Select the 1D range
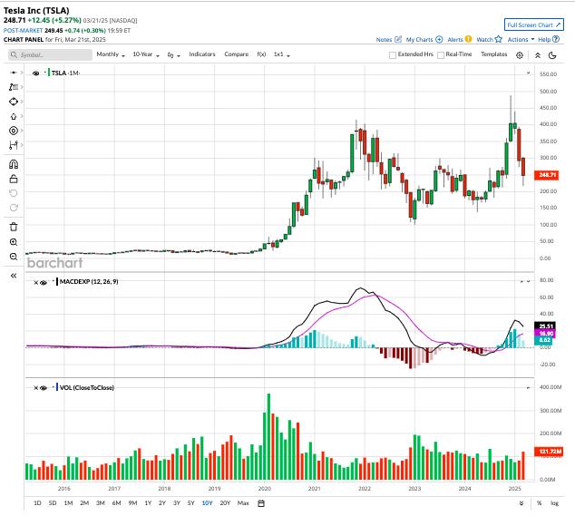The width and height of the screenshot is (575, 516). click(x=37, y=503)
